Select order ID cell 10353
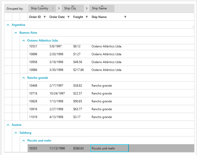Image resolution: width=197 pixels, height=155 pixels. 33,148
